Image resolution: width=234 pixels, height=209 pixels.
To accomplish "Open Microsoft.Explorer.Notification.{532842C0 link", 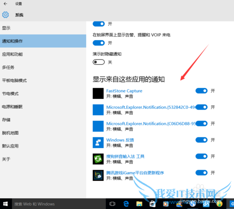I will coord(151,107).
